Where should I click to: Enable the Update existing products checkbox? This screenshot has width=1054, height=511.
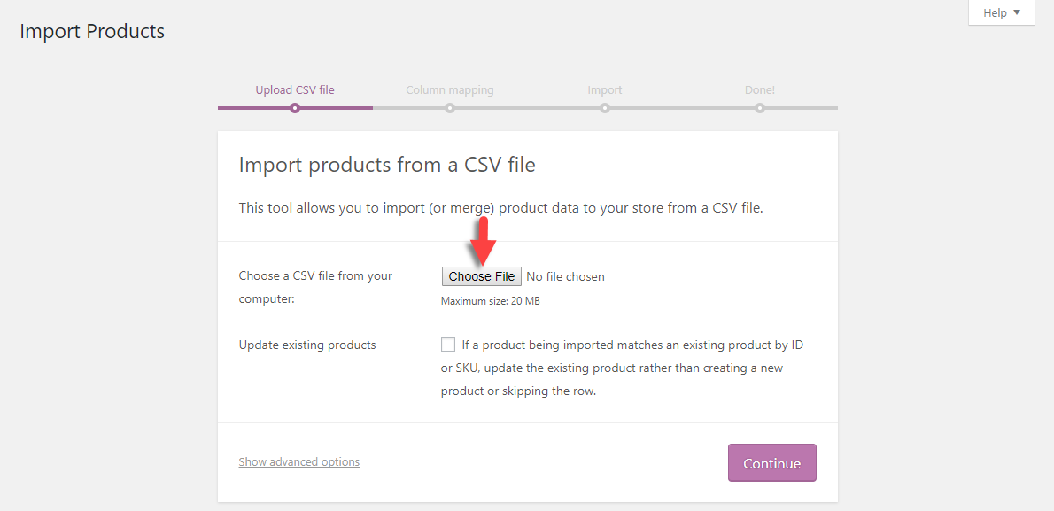tap(447, 345)
